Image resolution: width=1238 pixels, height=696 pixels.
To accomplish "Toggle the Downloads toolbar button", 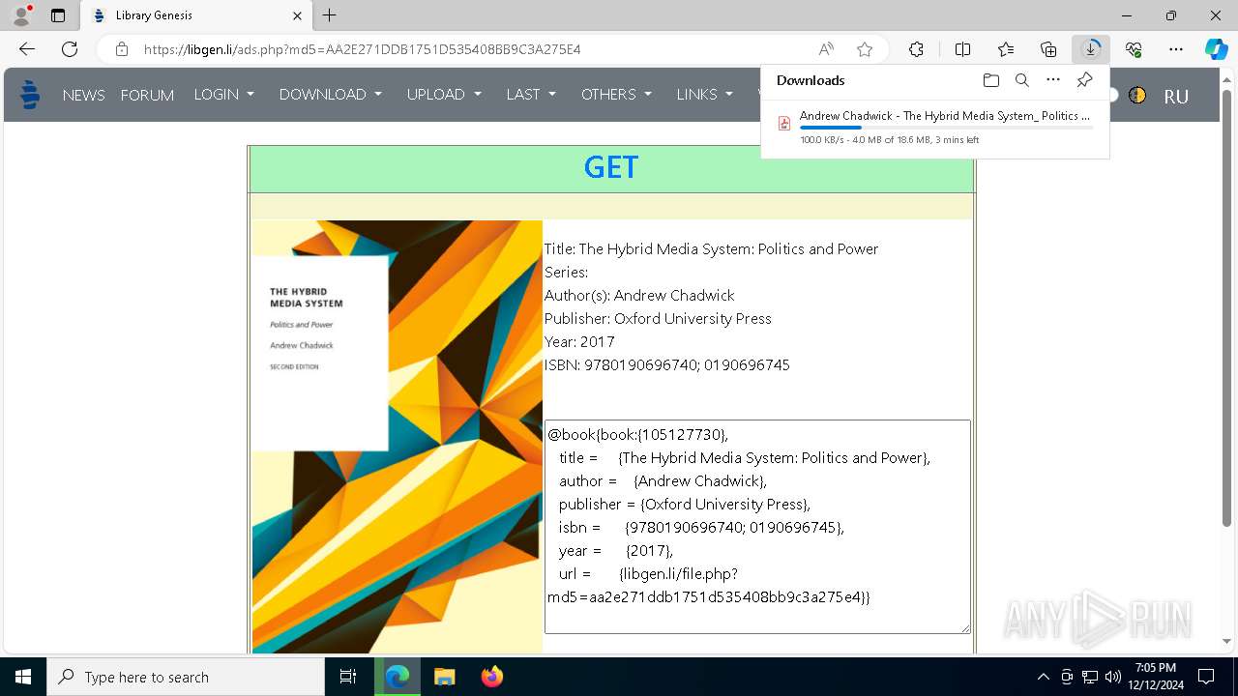I will [x=1091, y=49].
